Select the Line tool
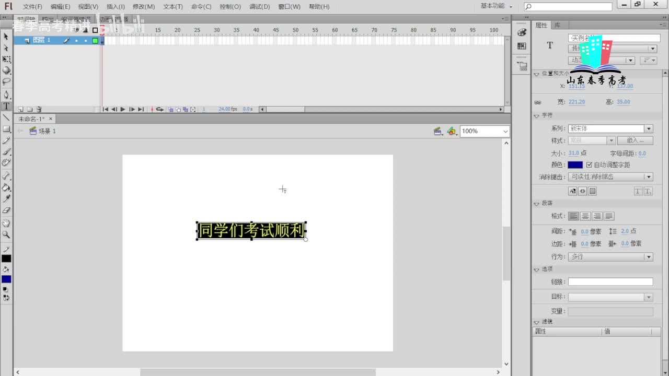Screen dimensions: 669x376 (6, 118)
